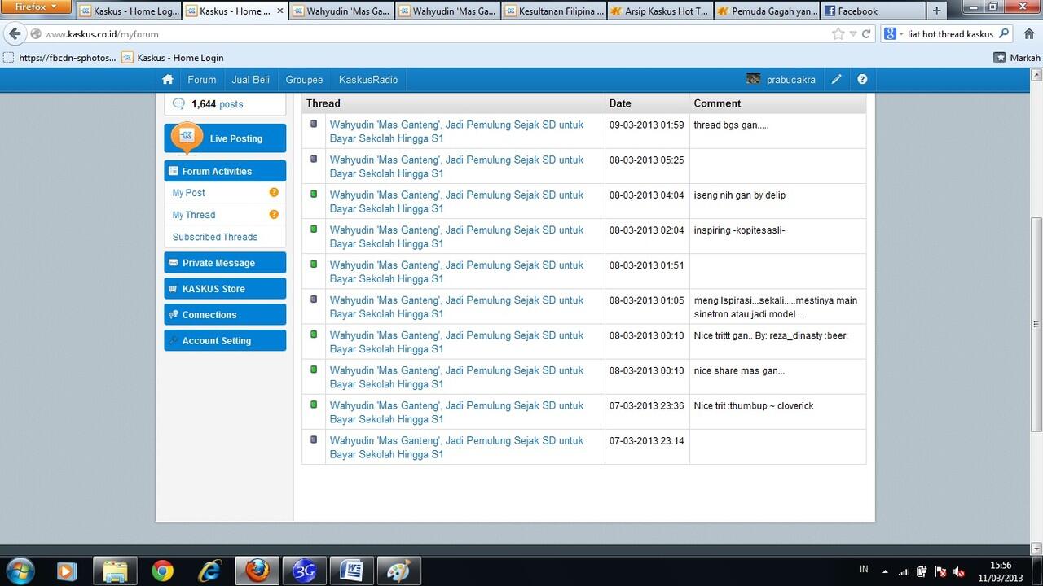The width and height of the screenshot is (1043, 586).
Task: Click the volume speaker tray icon
Action: 959,572
